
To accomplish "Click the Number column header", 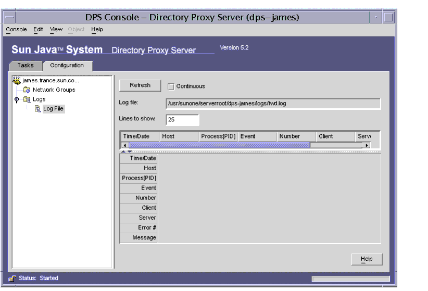I will (296, 136).
